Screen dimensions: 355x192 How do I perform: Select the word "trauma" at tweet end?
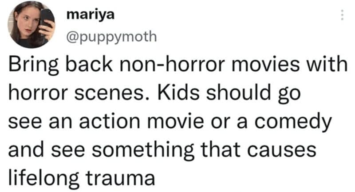pyautogui.click(x=120, y=178)
